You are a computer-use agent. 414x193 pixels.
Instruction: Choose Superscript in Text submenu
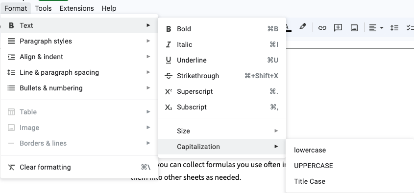(222, 91)
